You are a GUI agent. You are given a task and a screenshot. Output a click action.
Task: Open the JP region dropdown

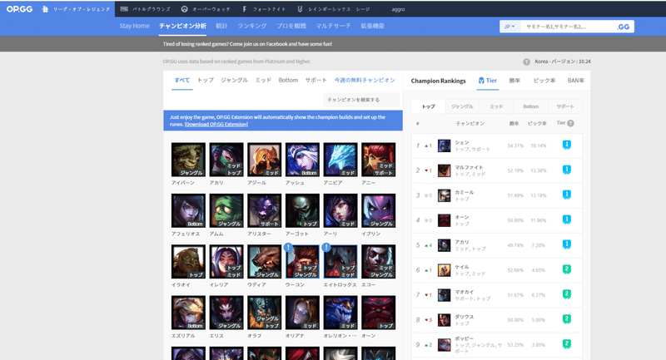(509, 27)
